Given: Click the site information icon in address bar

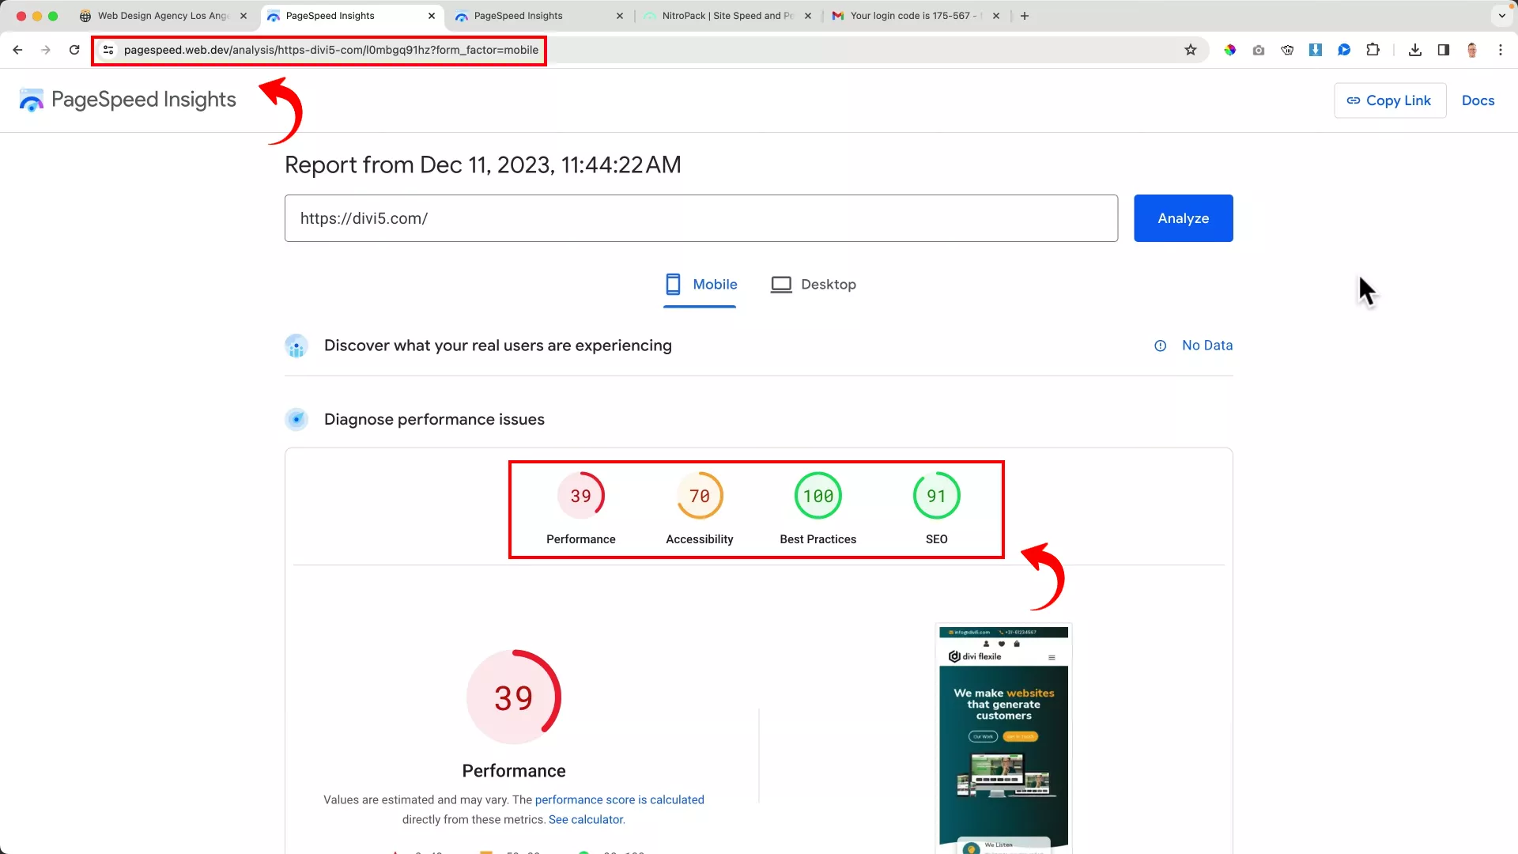Looking at the screenshot, I should tap(108, 50).
